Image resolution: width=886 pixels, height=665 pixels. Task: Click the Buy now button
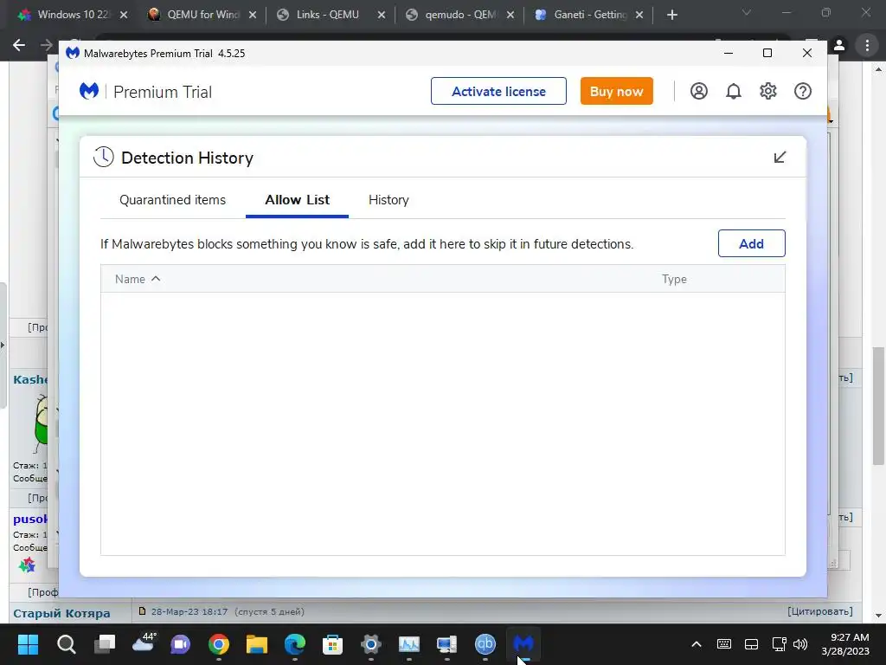[616, 91]
